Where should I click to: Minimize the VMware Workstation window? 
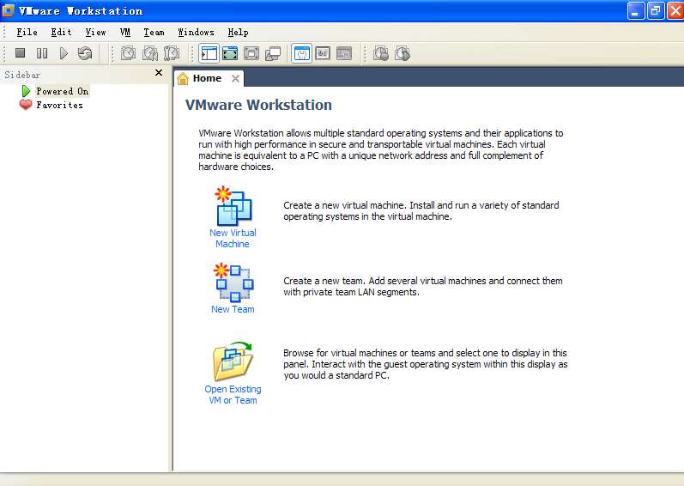pos(636,11)
